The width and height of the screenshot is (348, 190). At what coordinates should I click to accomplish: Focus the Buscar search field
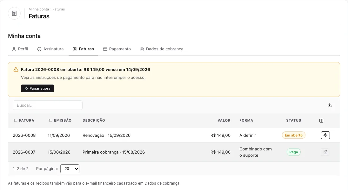coord(48,105)
